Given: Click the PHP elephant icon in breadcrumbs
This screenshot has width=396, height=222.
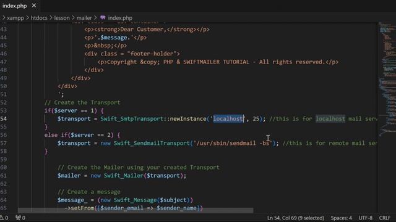Looking at the screenshot, I should [x=103, y=18].
